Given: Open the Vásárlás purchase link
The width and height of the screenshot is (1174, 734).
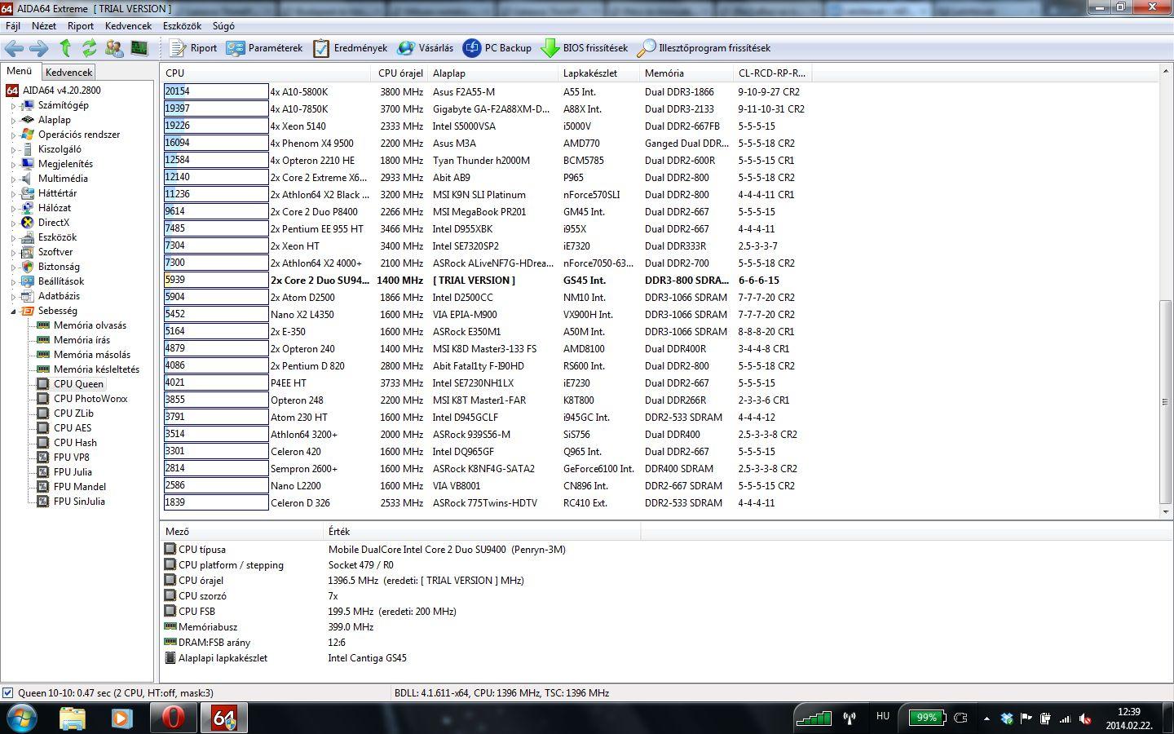Looking at the screenshot, I should coord(426,48).
